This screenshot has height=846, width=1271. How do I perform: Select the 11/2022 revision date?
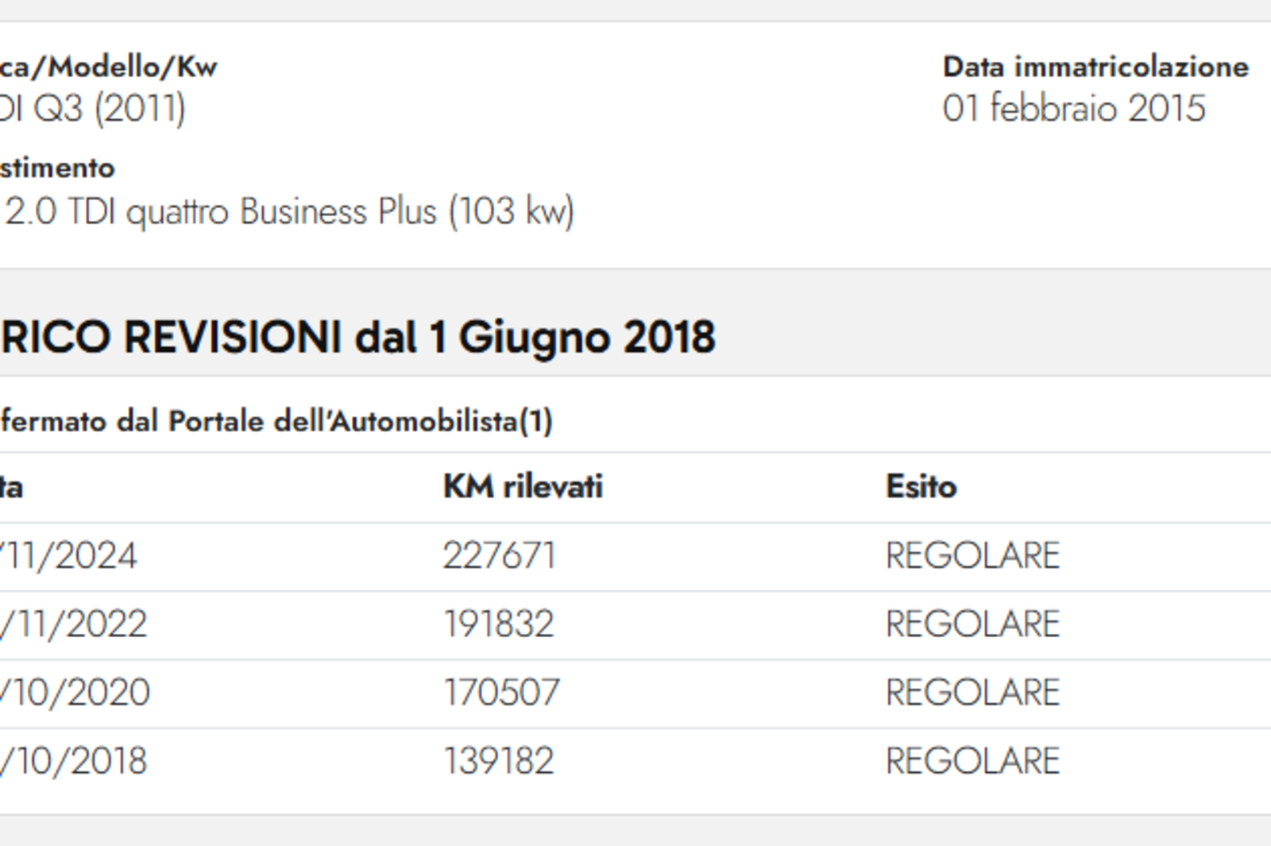coord(73,624)
